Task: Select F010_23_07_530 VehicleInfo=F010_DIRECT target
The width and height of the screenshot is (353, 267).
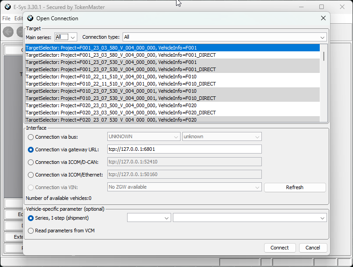Action: tap(172, 98)
